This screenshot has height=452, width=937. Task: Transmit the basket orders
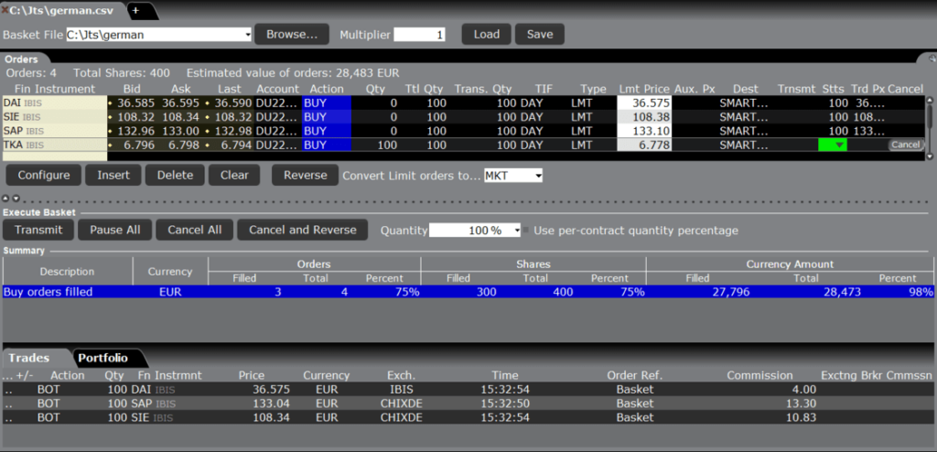point(38,231)
